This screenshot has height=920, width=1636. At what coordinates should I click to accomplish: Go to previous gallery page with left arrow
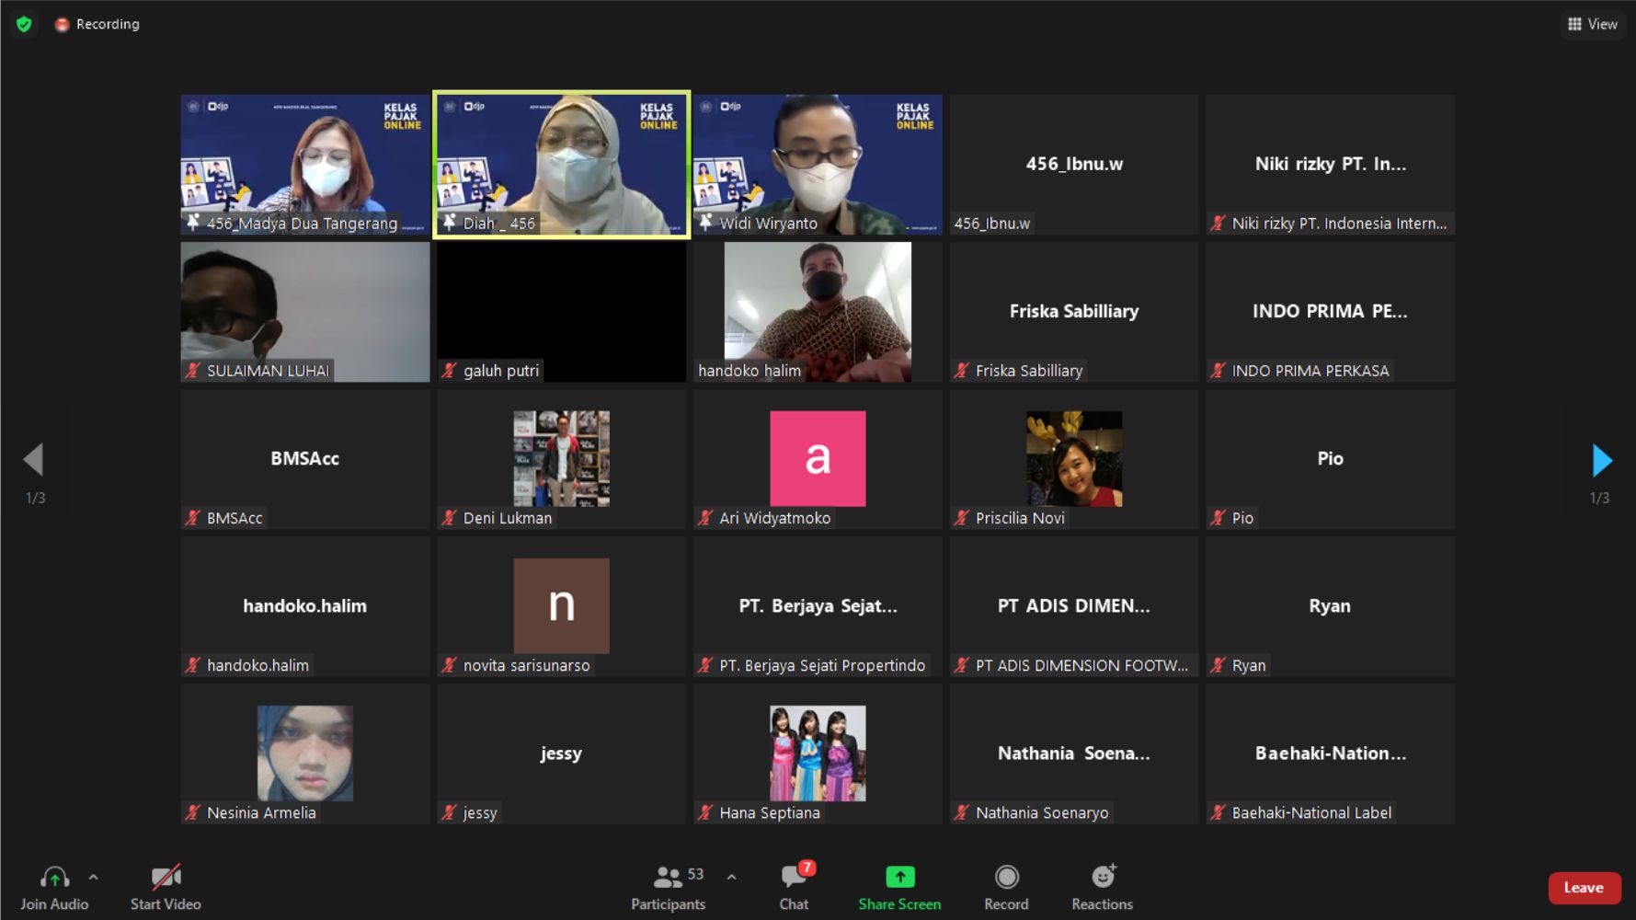point(34,460)
